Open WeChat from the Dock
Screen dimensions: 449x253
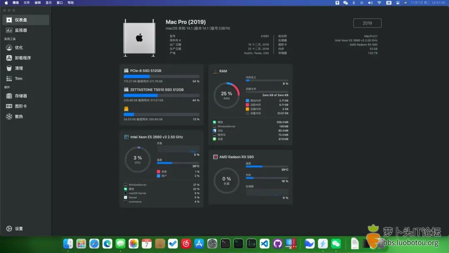coord(336,244)
